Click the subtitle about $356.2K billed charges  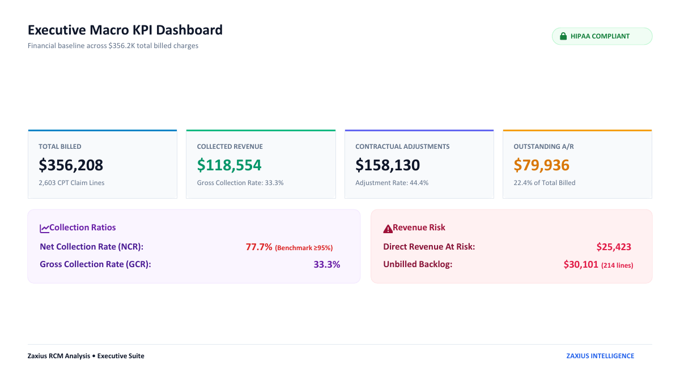coord(113,46)
